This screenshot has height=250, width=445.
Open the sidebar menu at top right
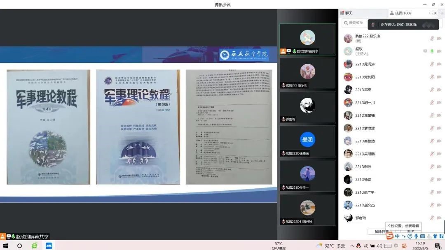[442, 13]
